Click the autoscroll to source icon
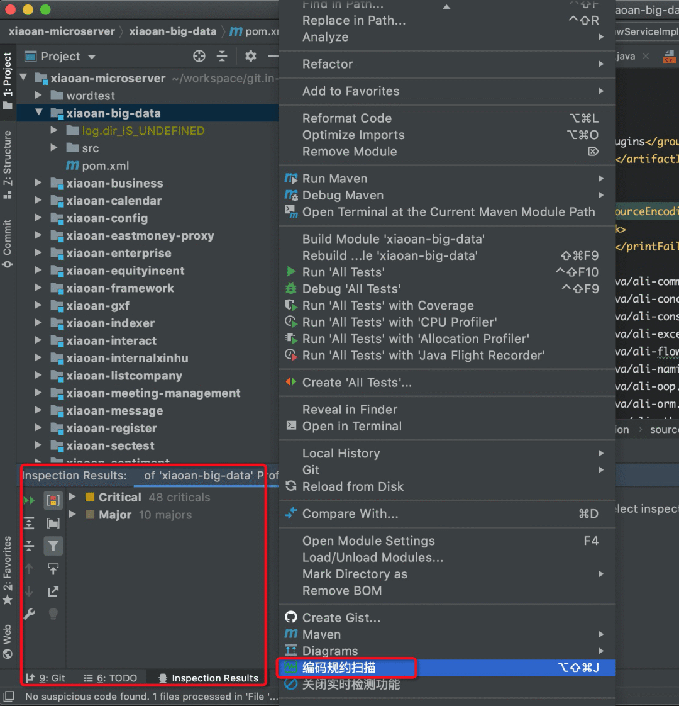 coord(53,569)
